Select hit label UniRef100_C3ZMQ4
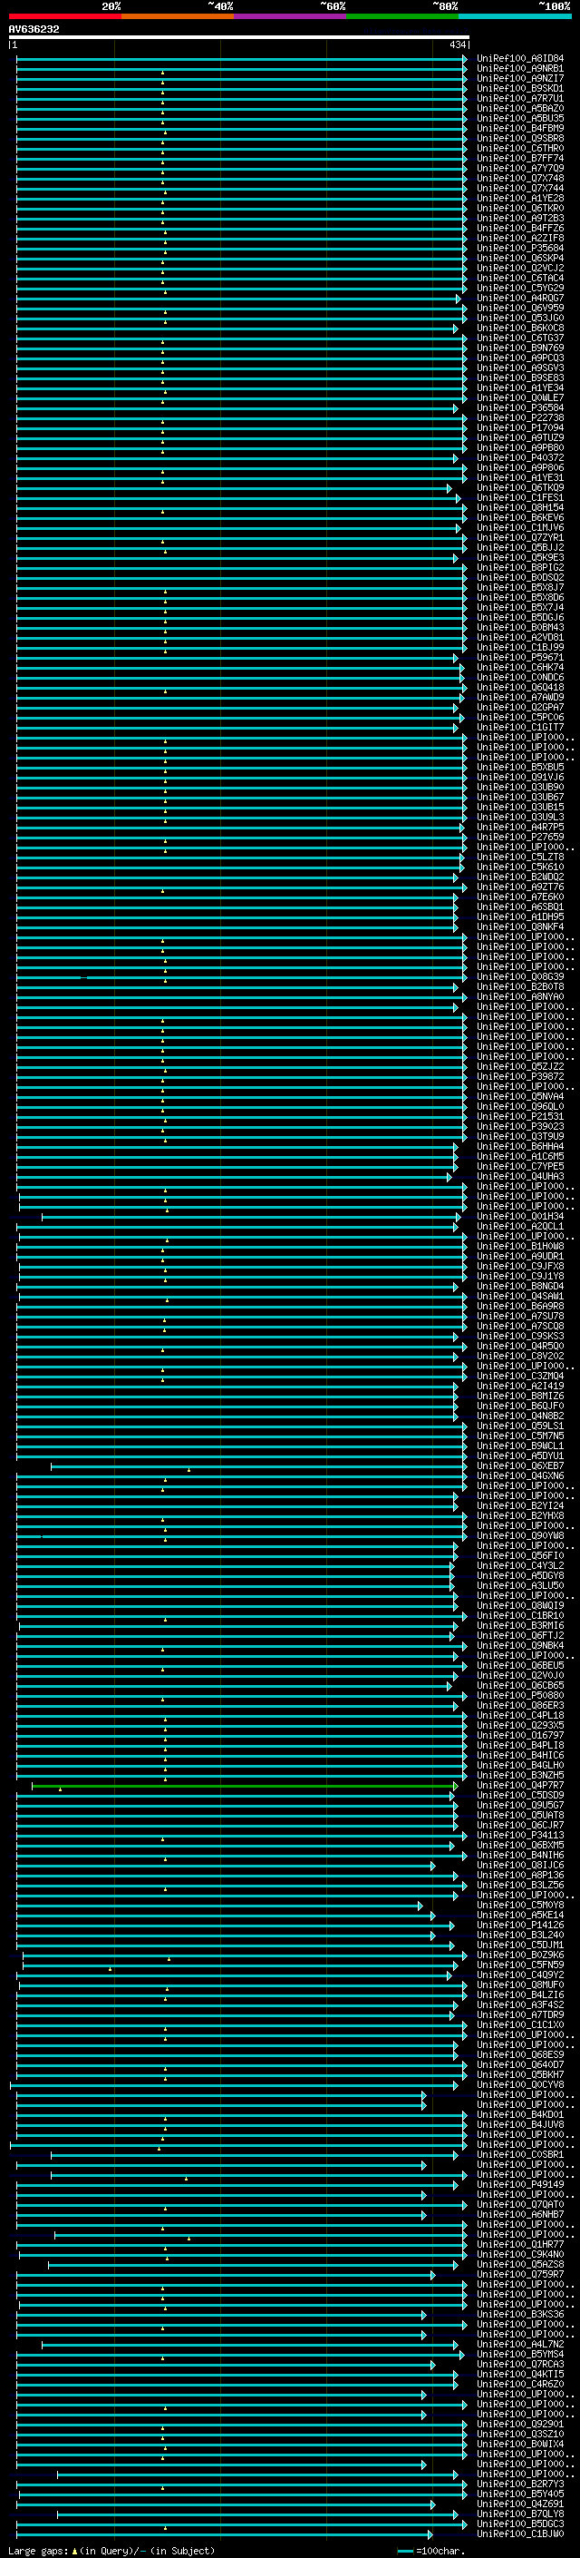The height and width of the screenshot is (2558, 580). (x=519, y=1377)
